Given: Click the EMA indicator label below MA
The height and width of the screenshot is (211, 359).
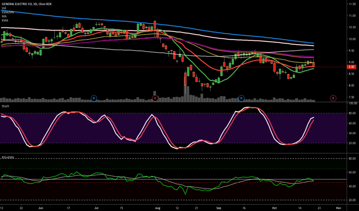Looking at the screenshot, I should pyautogui.click(x=5, y=20).
